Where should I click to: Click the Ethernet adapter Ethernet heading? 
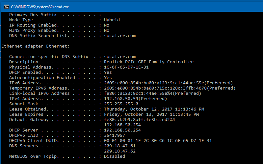click(35, 46)
